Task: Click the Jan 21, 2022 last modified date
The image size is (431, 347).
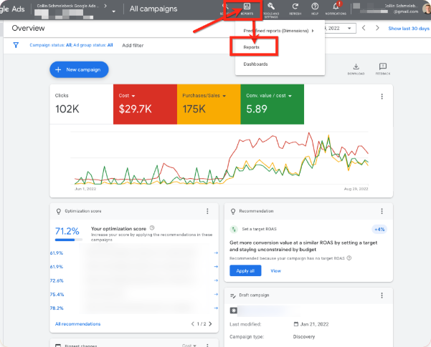Action: 314,324
